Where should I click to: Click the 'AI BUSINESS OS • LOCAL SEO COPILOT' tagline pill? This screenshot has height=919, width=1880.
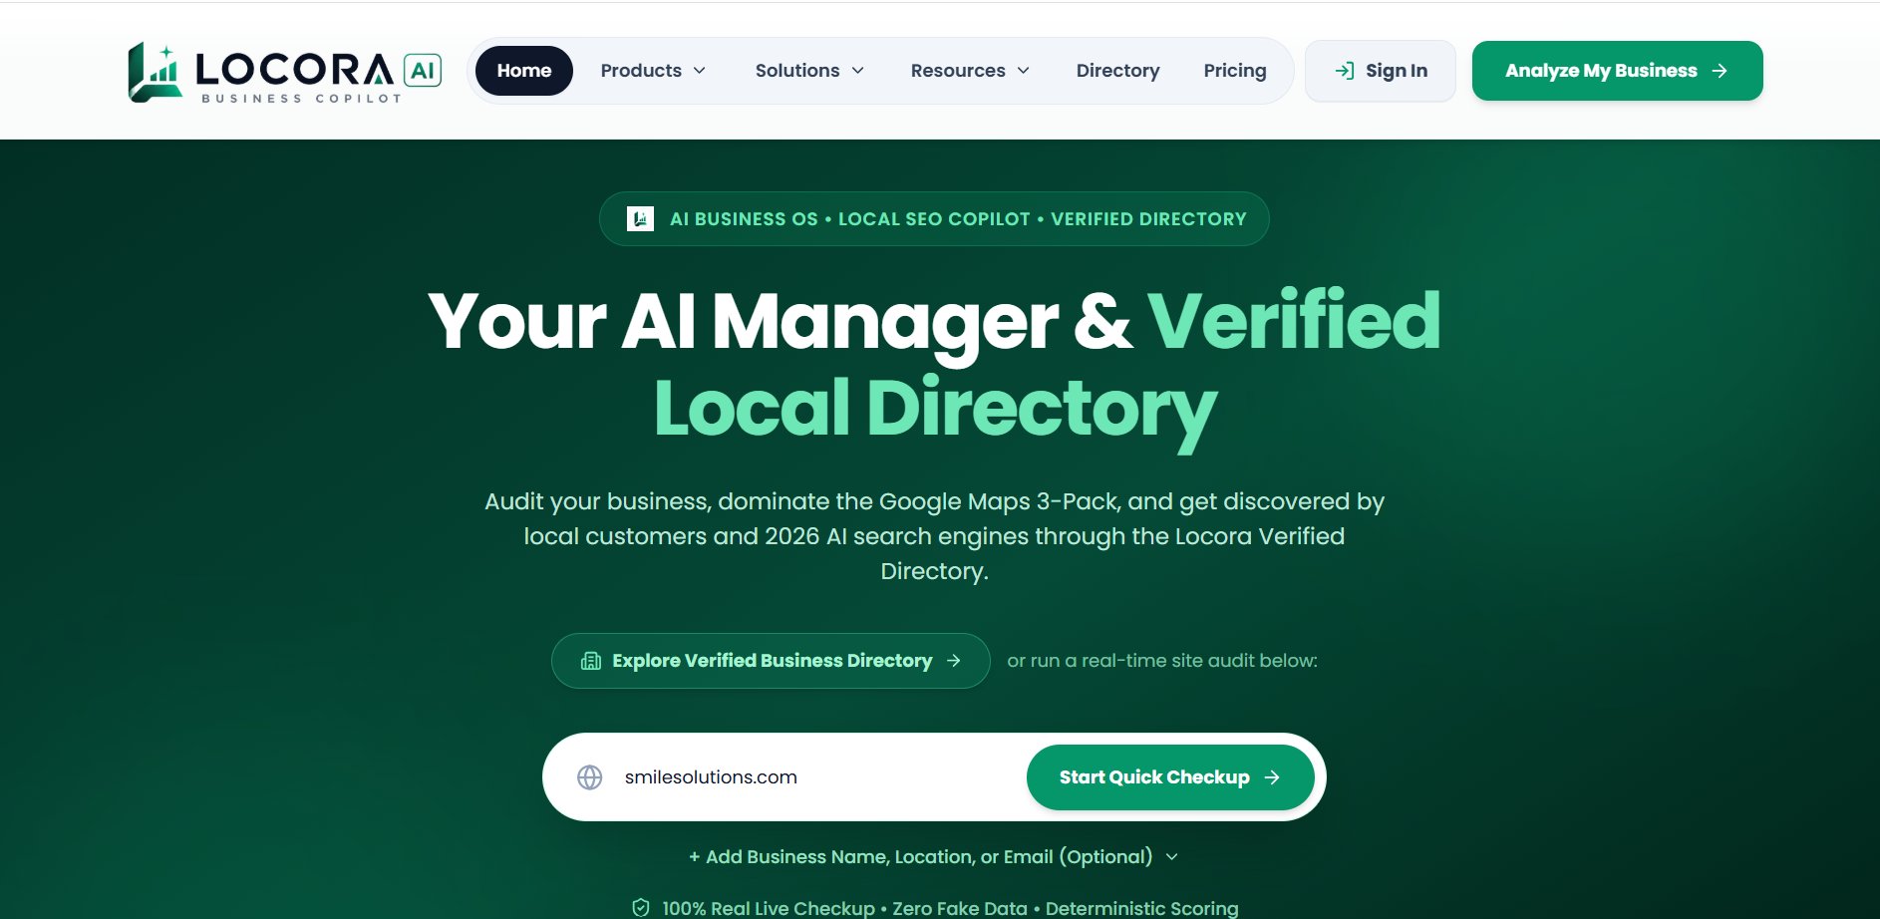point(934,218)
